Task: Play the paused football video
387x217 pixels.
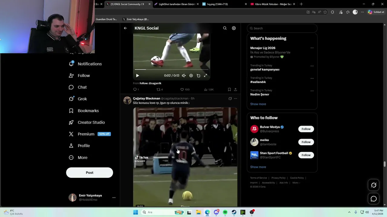Action: [x=137, y=76]
